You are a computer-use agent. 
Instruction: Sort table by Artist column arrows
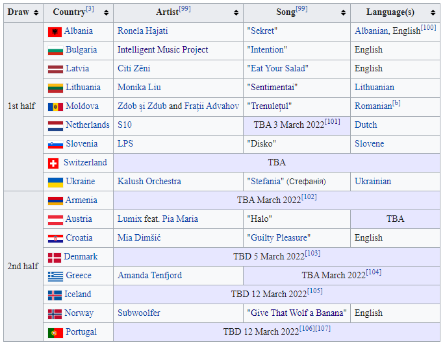[236, 13]
